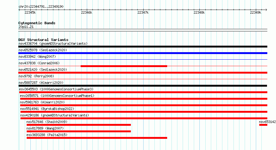Screen dimensions: 276x150
Task: Select the black nsv5887287 variant bar
Action: pyautogui.click(x=143, y=86)
